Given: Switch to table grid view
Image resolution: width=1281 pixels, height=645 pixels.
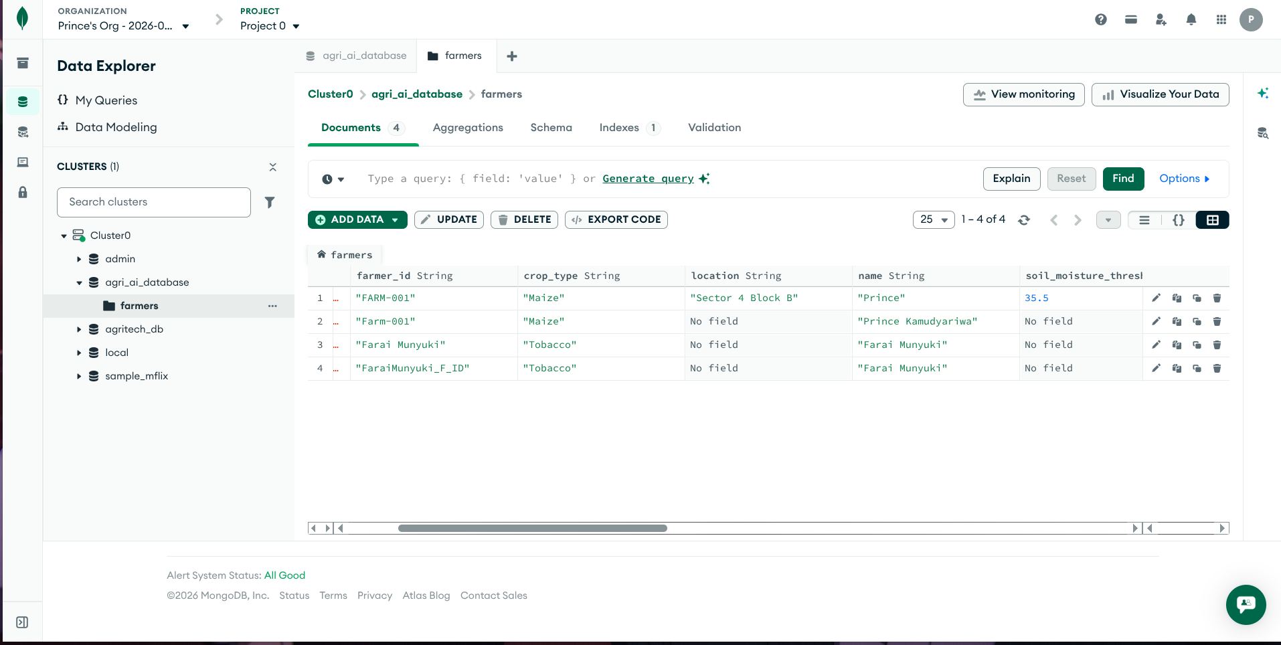Looking at the screenshot, I should [1213, 219].
